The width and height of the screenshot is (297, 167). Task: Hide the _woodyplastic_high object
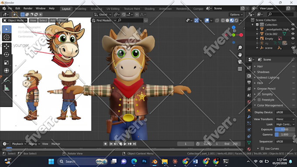click(x=293, y=29)
